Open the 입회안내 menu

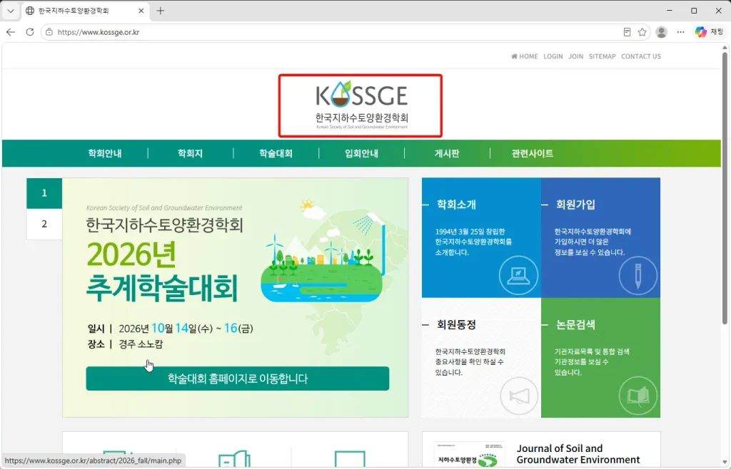(361, 153)
